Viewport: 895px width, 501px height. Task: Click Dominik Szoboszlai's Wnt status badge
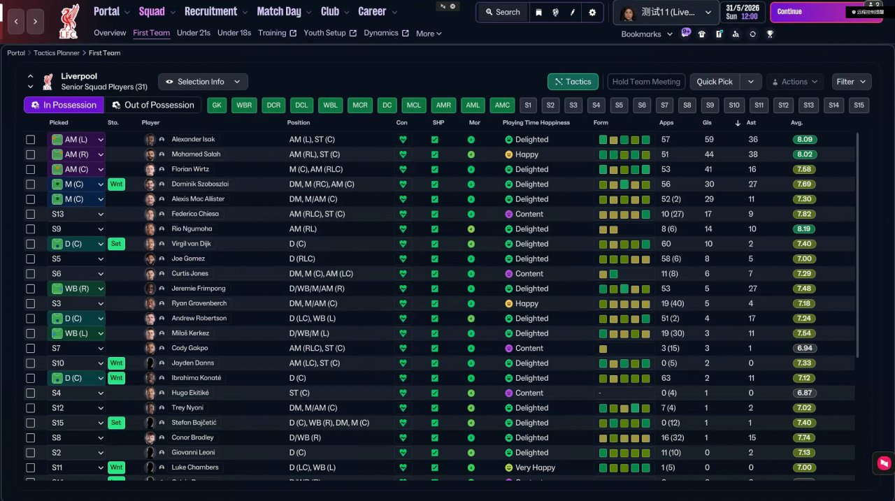(116, 184)
